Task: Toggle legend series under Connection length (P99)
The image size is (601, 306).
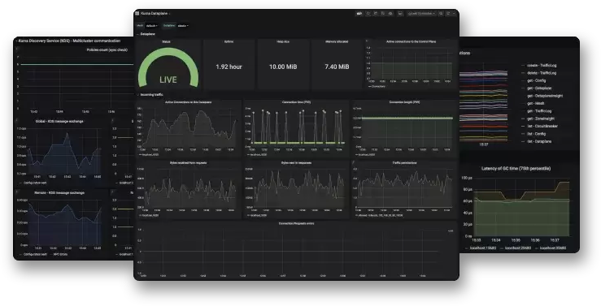Action: tap(365, 154)
